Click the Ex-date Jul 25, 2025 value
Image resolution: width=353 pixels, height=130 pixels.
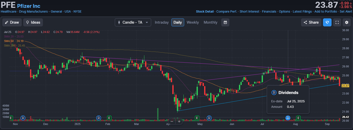296,101
